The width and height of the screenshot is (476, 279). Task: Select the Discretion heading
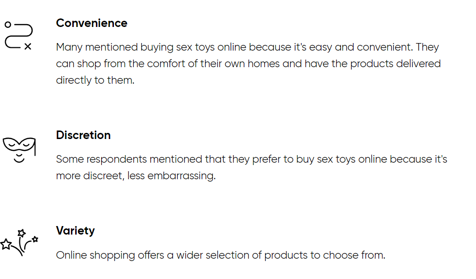point(84,135)
